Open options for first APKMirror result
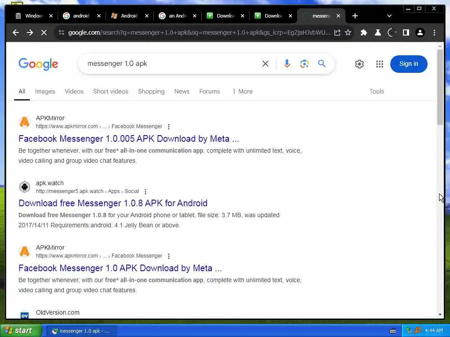Image resolution: width=450 pixels, height=337 pixels. pos(169,127)
